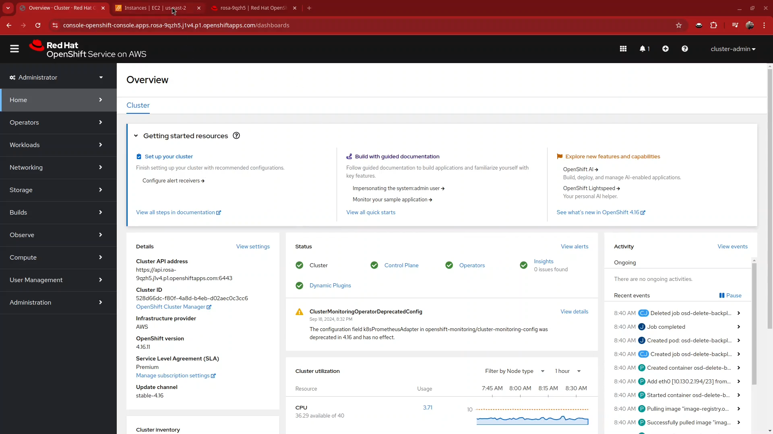773x434 pixels.
Task: Click the Insights status icon
Action: pyautogui.click(x=523, y=265)
